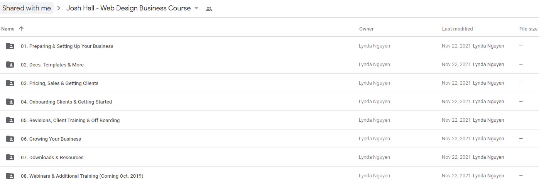Image resolution: width=539 pixels, height=187 pixels.
Task: Select the folder icon beside 03. Pricing, Sales & Getting Clients
Action: point(10,83)
